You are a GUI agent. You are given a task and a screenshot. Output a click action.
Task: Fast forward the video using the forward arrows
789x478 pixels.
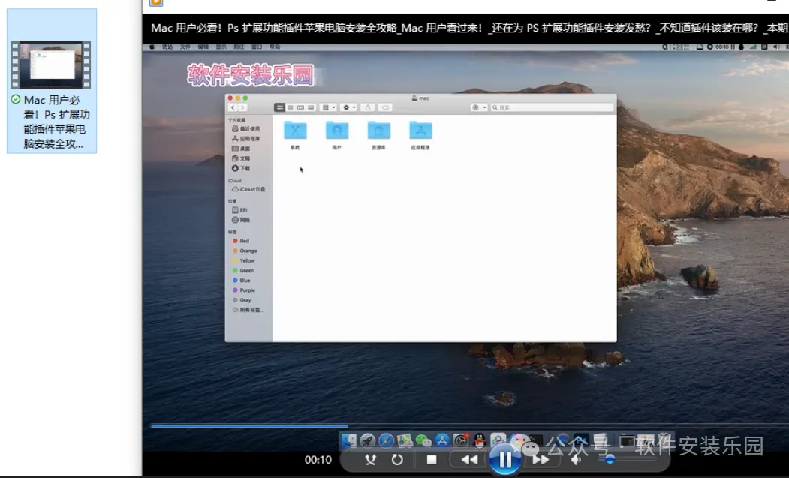[541, 459]
